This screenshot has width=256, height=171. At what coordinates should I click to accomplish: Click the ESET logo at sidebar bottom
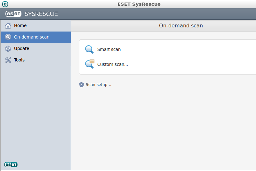[11, 165]
